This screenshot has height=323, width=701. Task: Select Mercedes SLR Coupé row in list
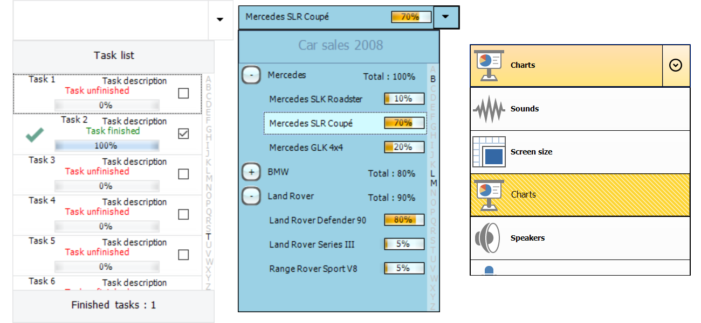[345, 123]
